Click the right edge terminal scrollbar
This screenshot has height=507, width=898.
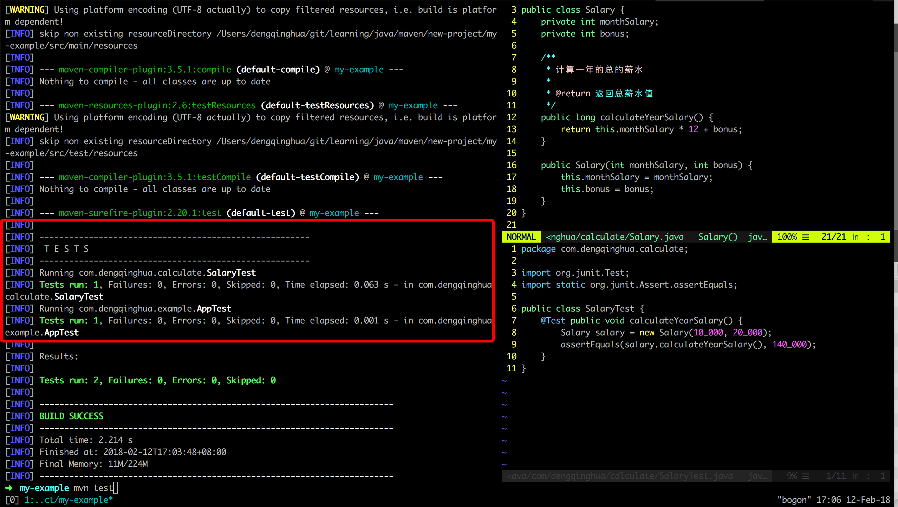click(x=895, y=141)
